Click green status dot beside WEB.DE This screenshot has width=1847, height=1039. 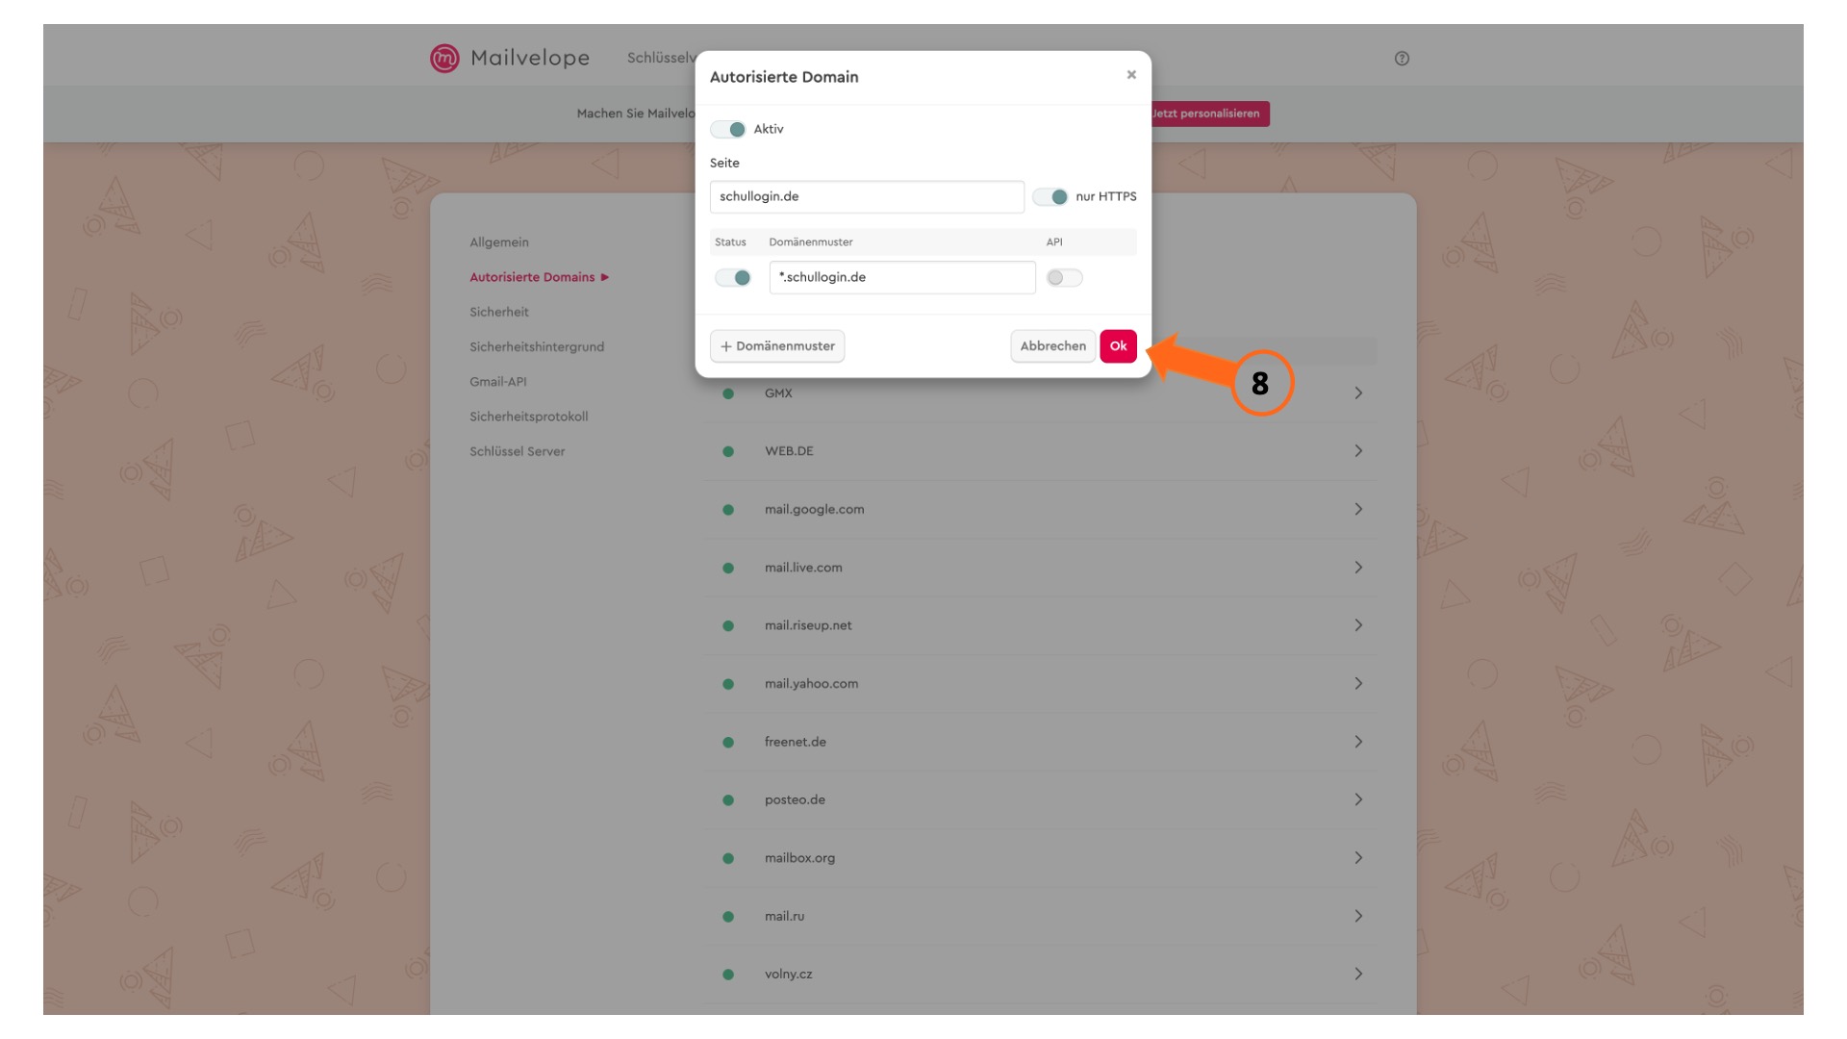[728, 451]
